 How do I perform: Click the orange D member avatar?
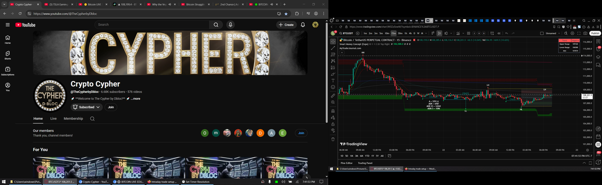point(260,133)
